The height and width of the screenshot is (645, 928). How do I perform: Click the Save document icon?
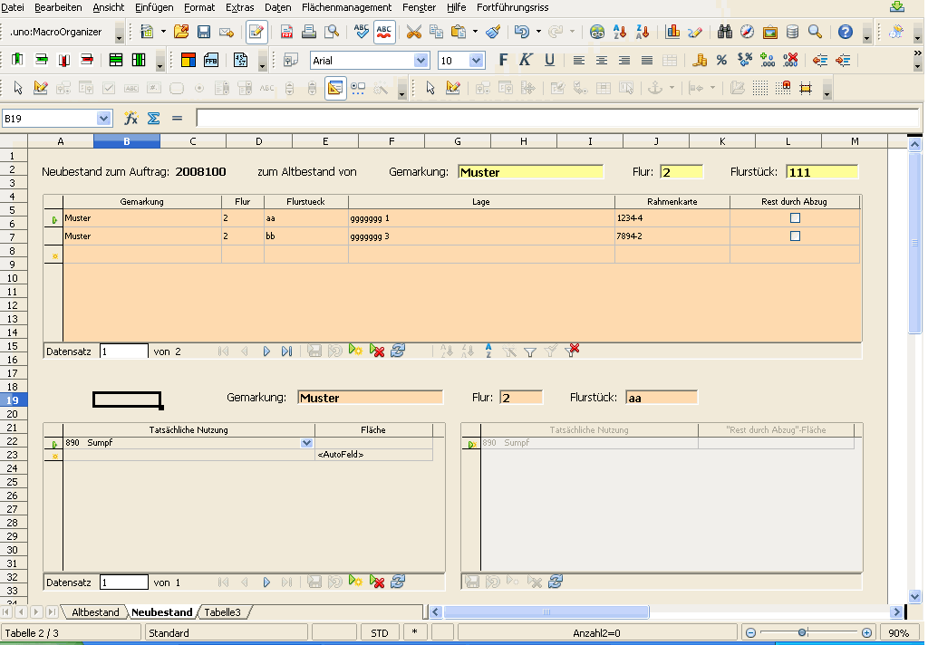[204, 32]
